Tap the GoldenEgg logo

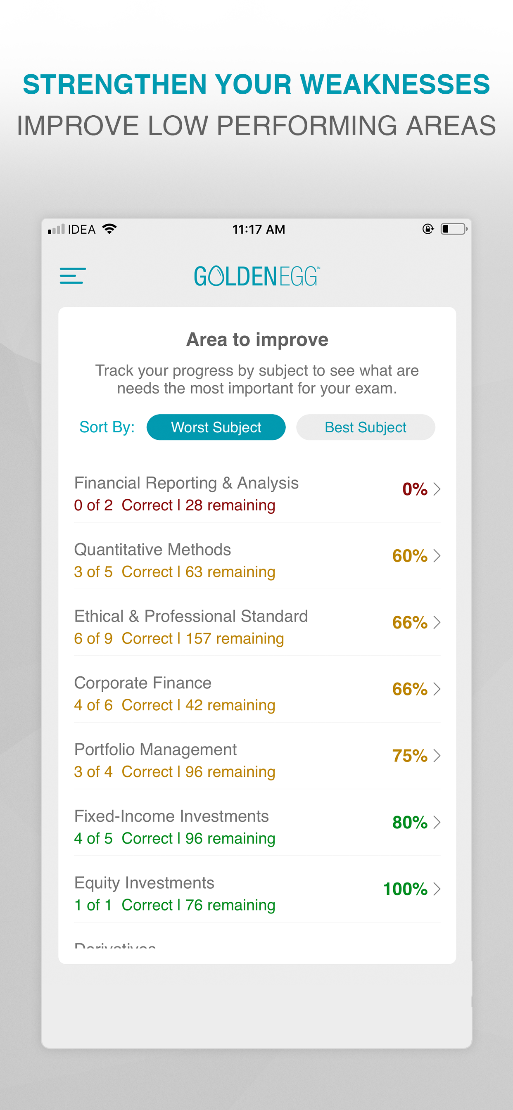[x=257, y=276]
